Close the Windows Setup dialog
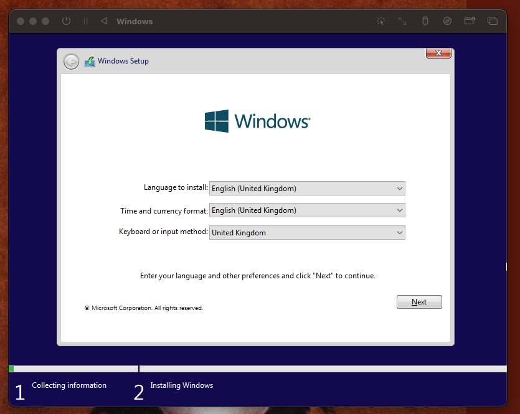 [x=439, y=53]
